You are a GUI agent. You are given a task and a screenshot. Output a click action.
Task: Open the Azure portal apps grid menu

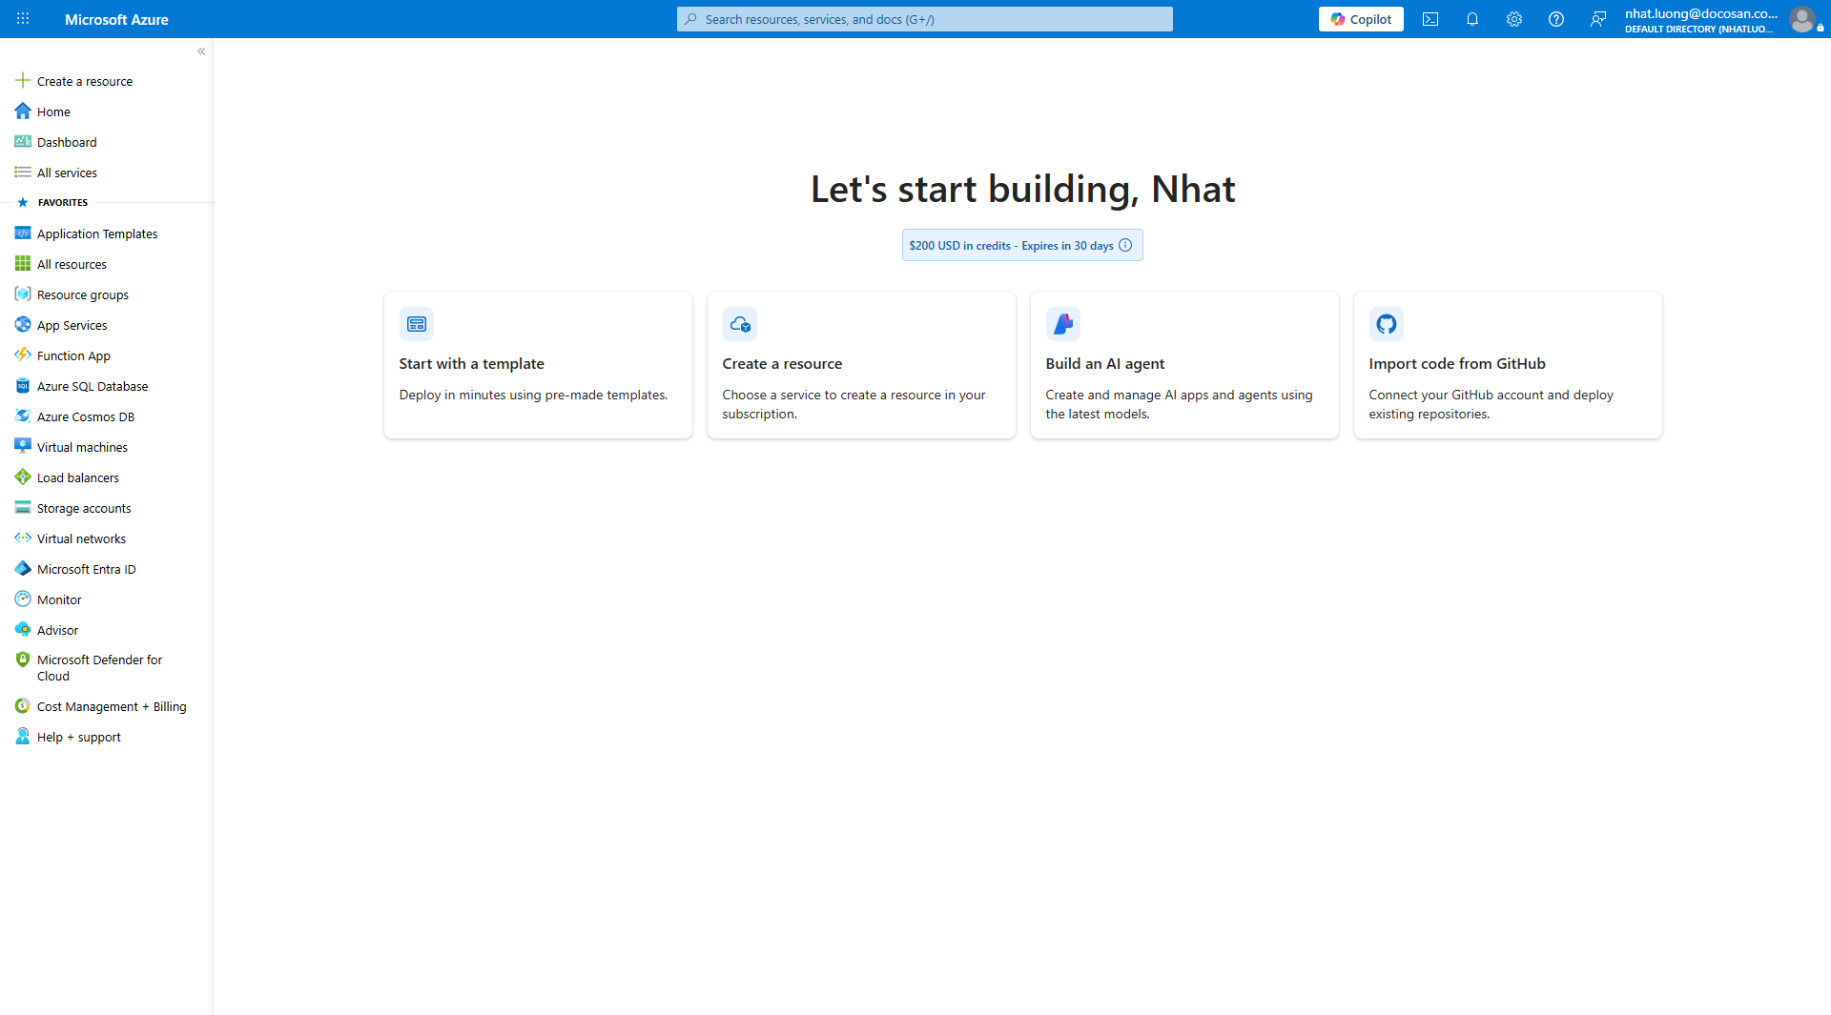tap(23, 19)
